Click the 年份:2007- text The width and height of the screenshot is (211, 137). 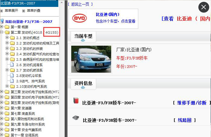[x=127, y=66]
